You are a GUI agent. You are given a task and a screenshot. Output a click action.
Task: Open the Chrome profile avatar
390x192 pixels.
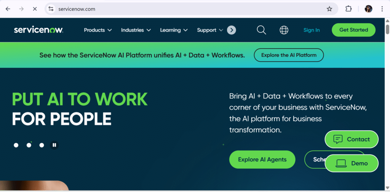coord(368,9)
